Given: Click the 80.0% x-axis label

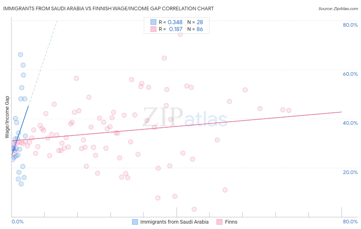Looking at the screenshot, I should pos(350,222).
